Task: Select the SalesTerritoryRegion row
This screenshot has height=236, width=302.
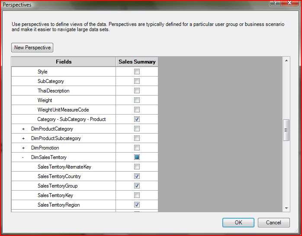Action: (64, 204)
